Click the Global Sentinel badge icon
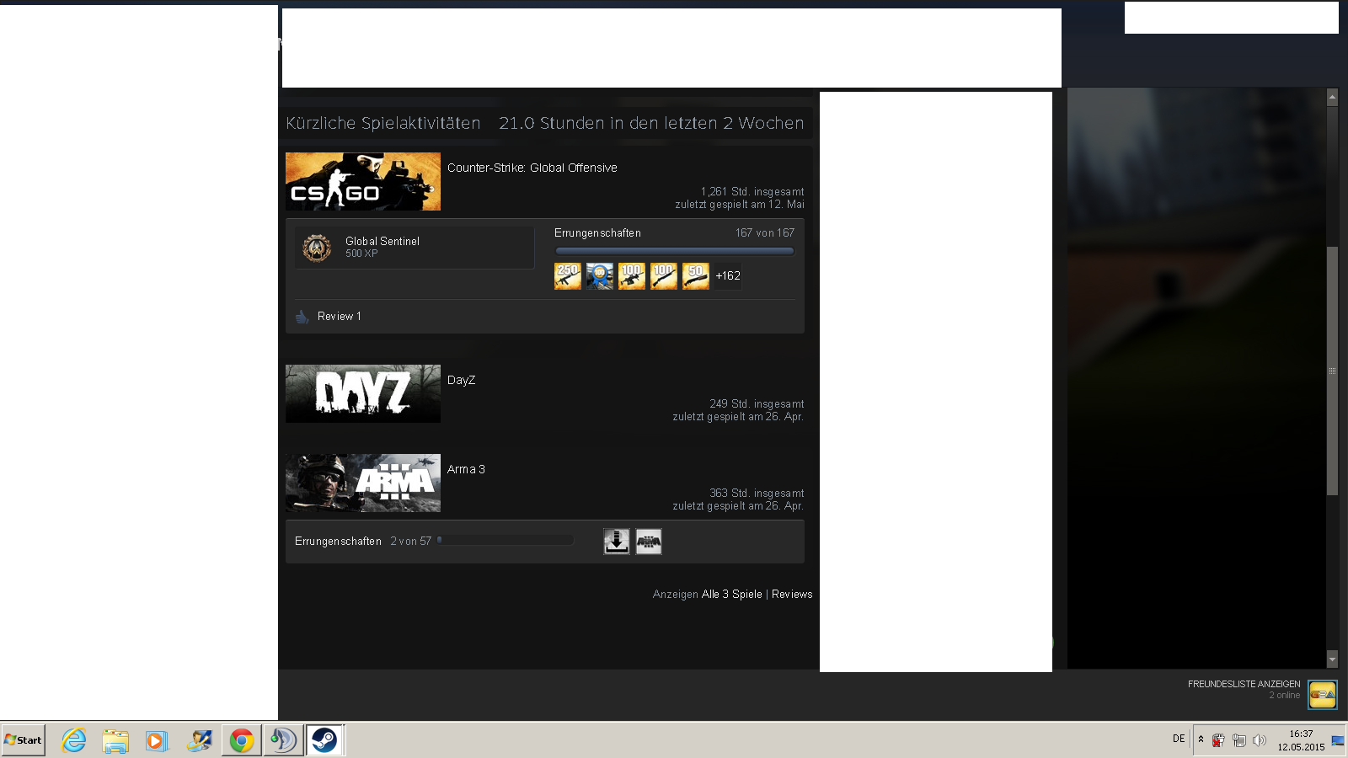Viewport: 1348px width, 758px height. [x=317, y=248]
